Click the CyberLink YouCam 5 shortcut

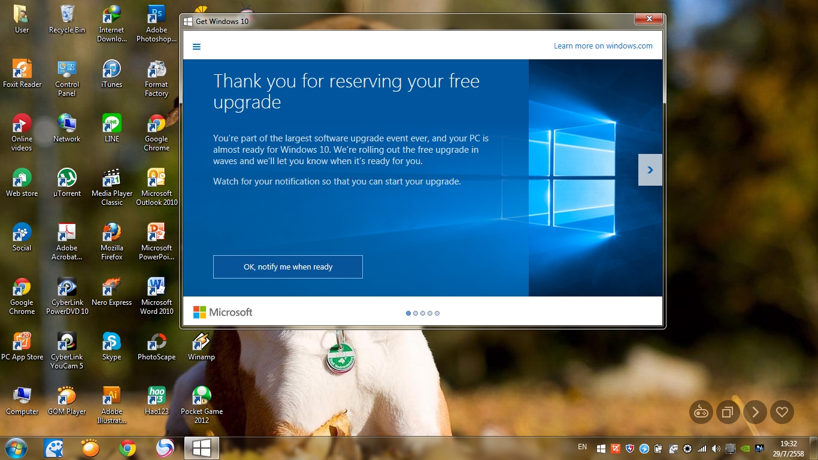click(x=67, y=350)
